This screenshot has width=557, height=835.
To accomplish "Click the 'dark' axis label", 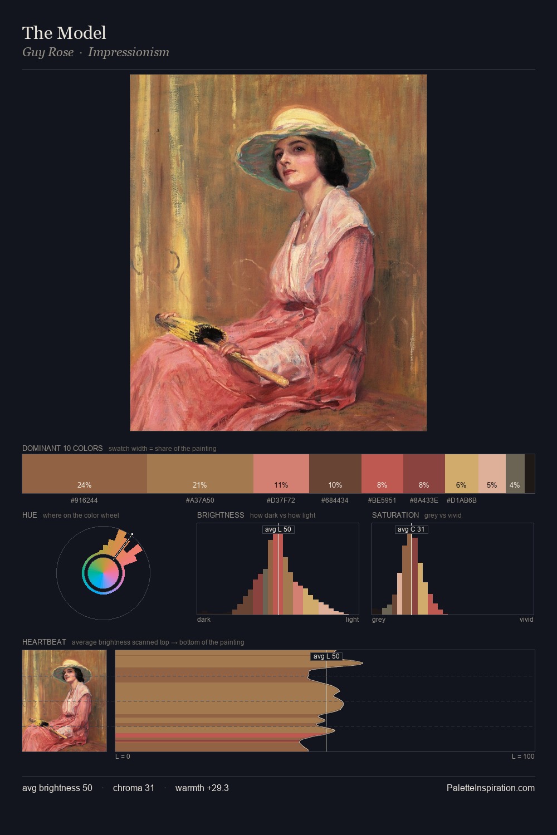I will [204, 620].
